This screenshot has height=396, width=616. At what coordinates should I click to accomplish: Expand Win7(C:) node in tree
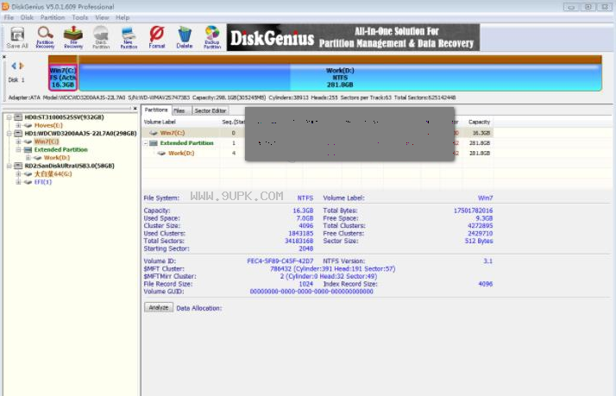tap(18, 141)
